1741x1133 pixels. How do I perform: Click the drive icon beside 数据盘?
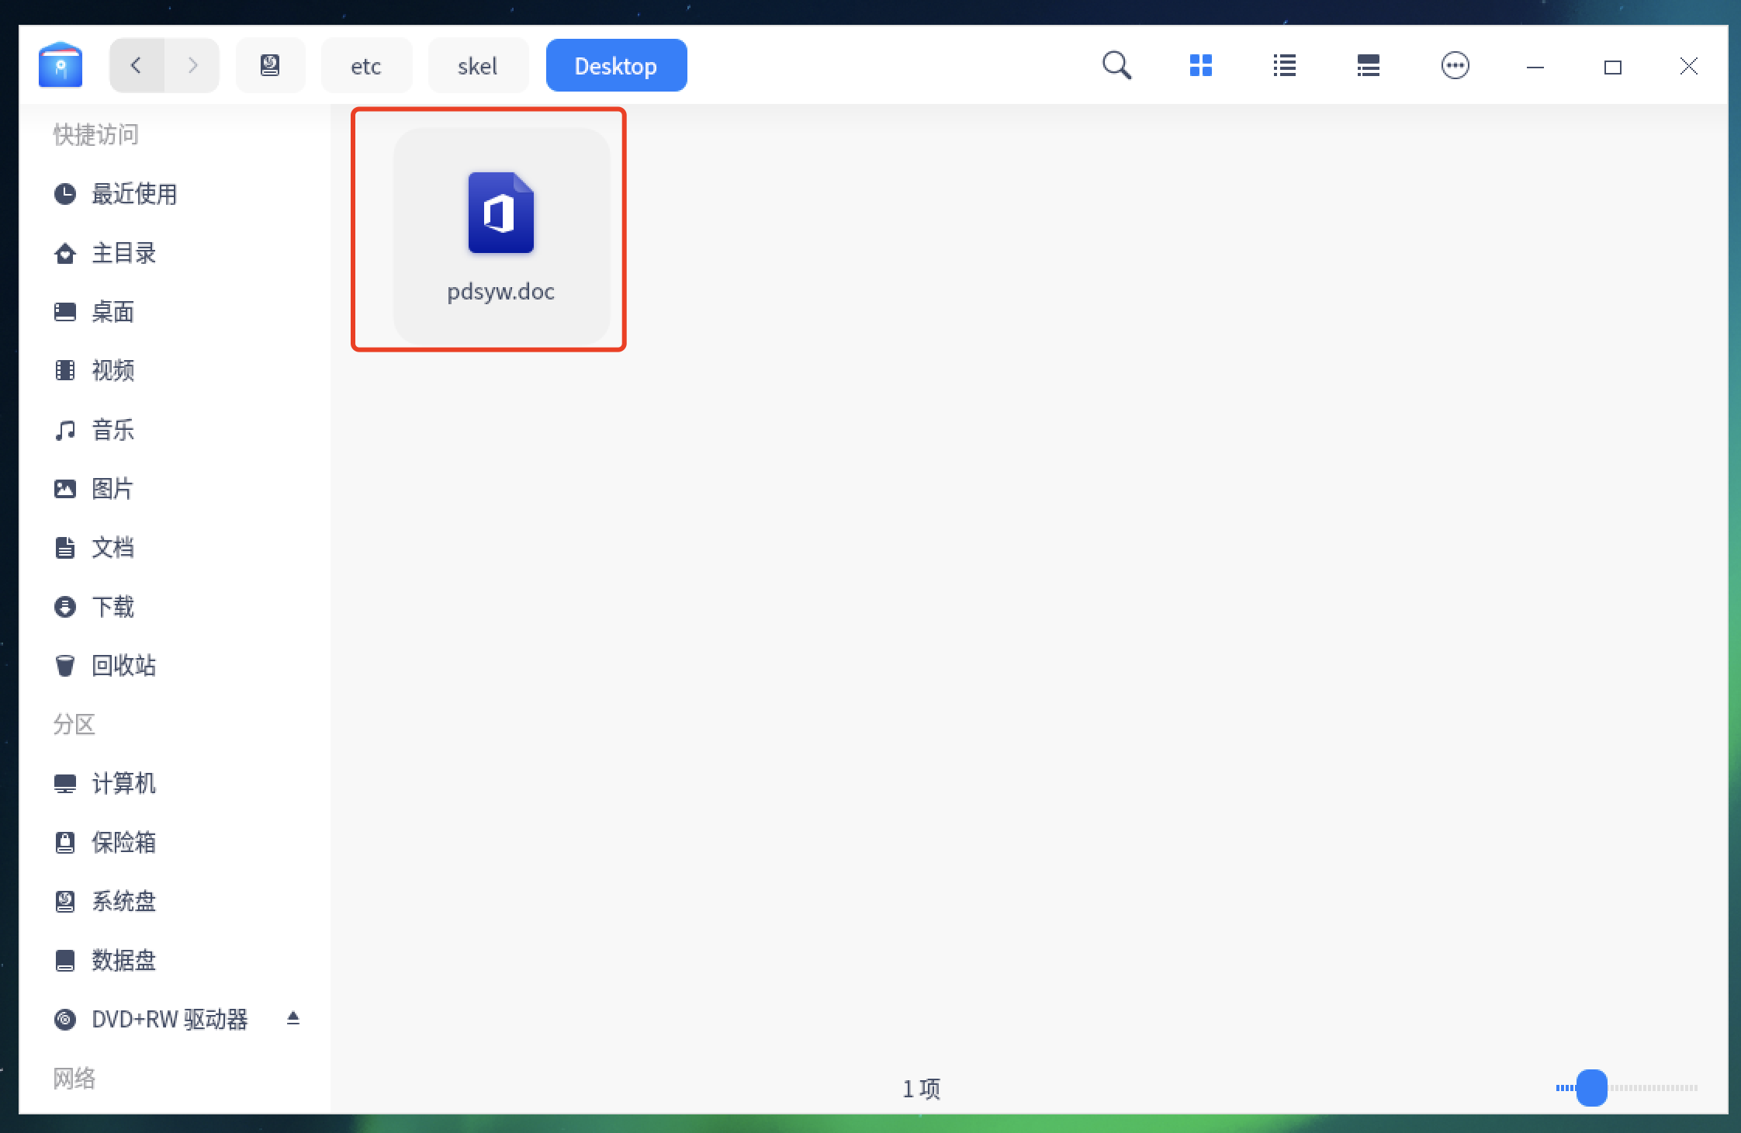[65, 961]
